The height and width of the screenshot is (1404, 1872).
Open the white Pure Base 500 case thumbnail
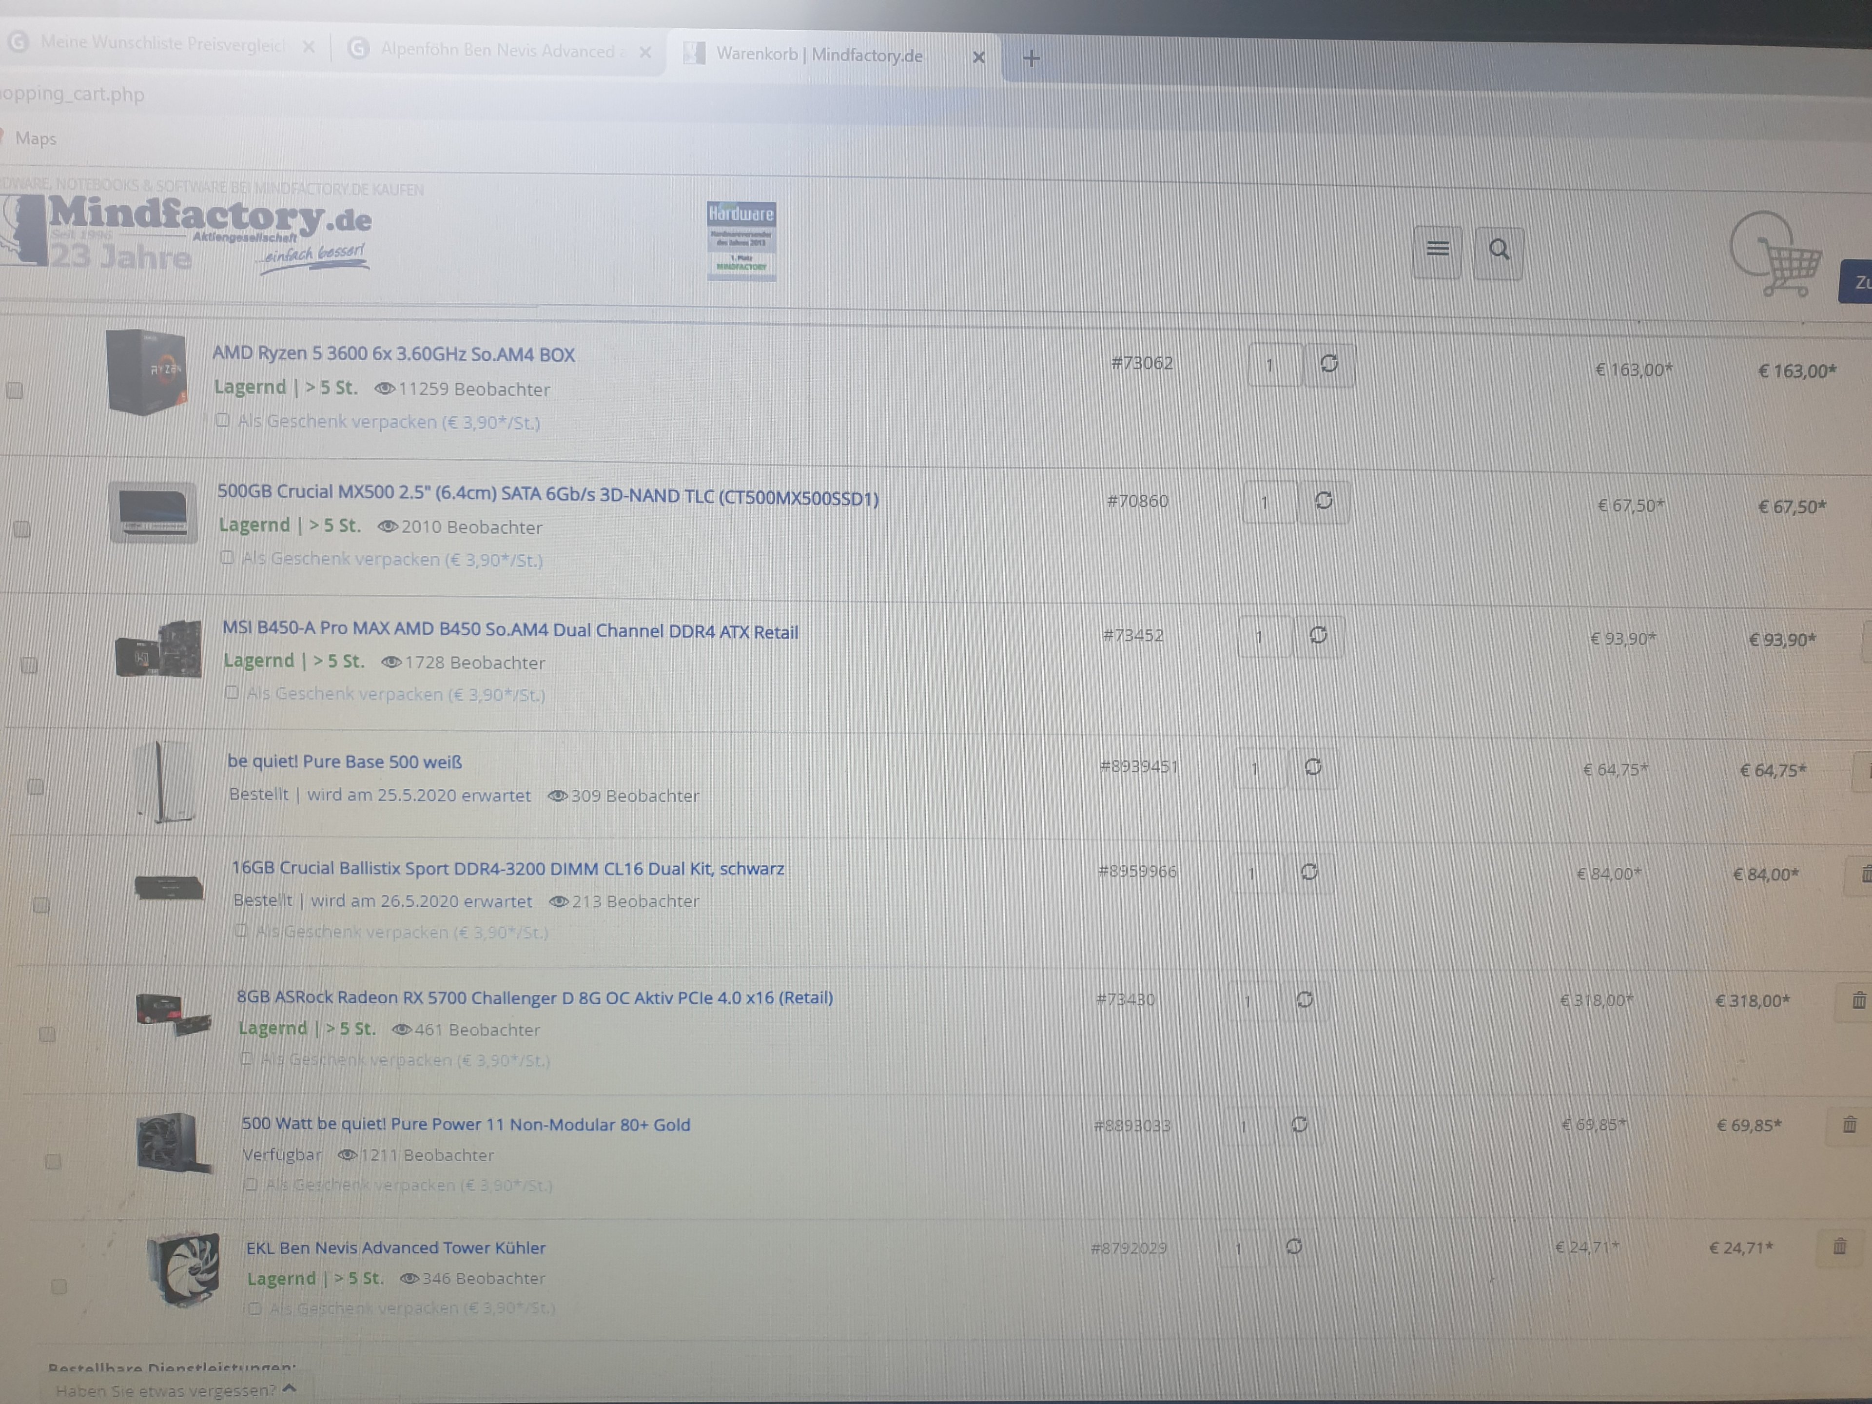pyautogui.click(x=166, y=782)
